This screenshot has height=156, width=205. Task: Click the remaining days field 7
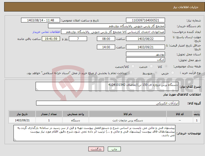(78, 39)
